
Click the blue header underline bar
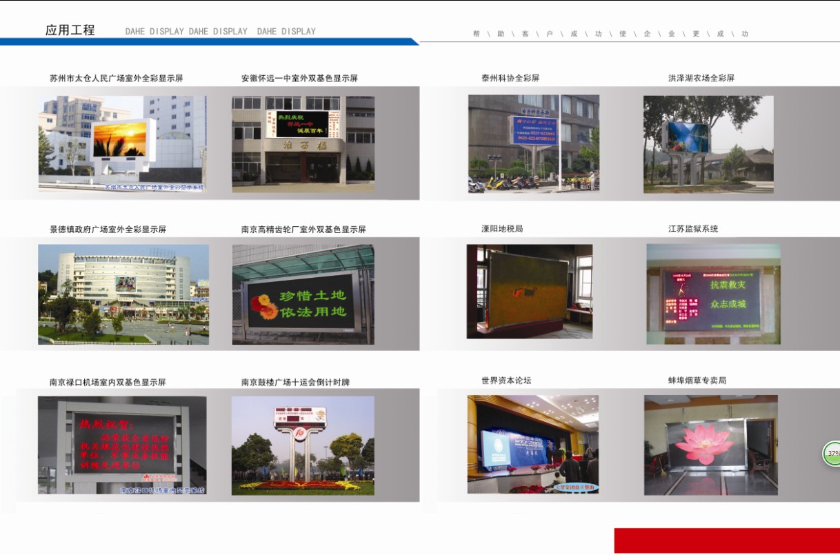tap(207, 43)
